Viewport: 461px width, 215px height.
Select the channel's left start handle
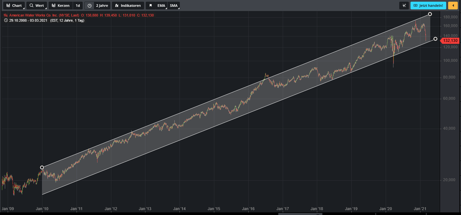tap(42, 167)
